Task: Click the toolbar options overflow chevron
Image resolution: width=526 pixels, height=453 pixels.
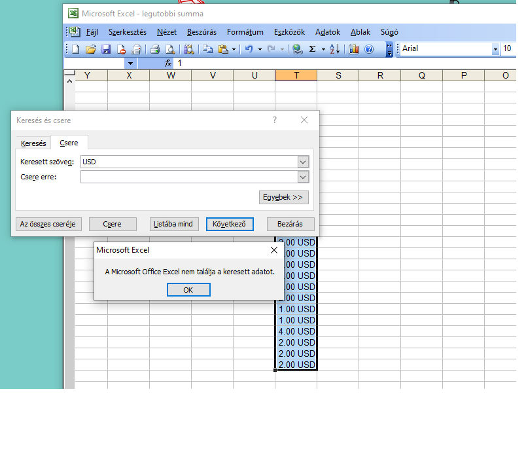Action: tap(389, 50)
